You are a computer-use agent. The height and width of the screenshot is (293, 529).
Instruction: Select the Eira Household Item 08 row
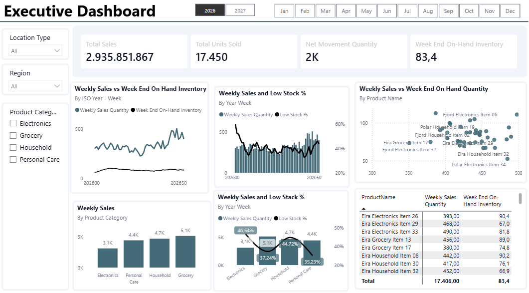click(435, 256)
